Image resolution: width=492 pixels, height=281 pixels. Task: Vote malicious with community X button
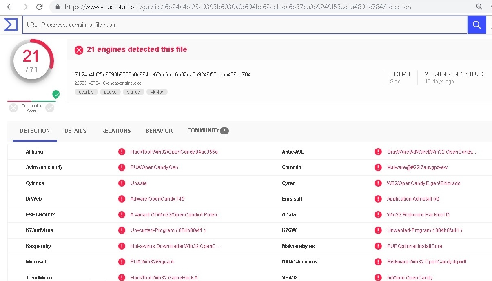(x=14, y=108)
